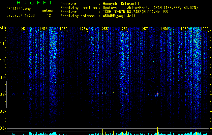
Task: Click the 1256 time marker
Action: (x=124, y=29)
